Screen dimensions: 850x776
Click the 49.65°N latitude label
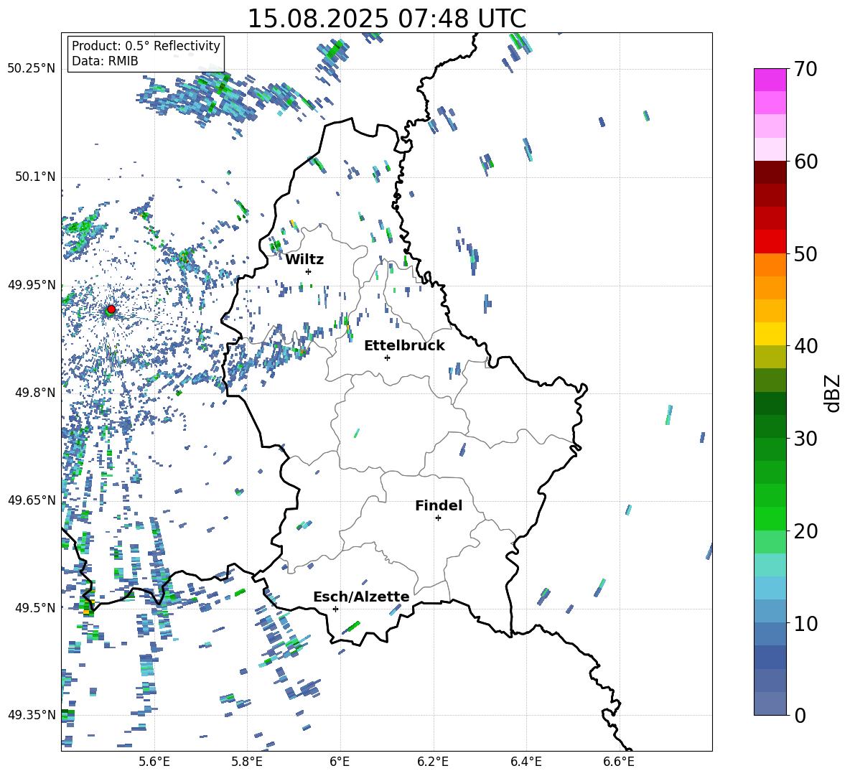[x=32, y=500]
